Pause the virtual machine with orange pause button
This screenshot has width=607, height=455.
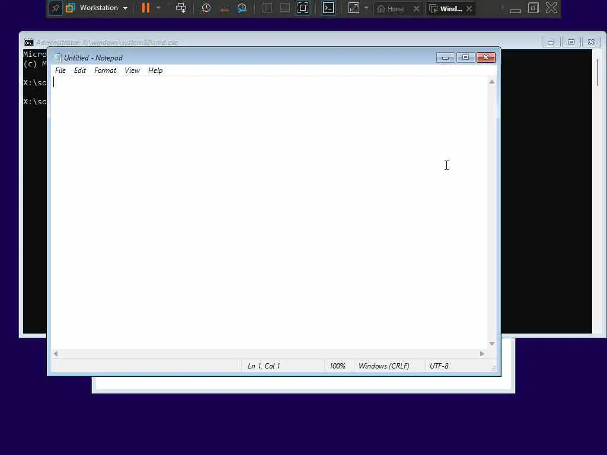point(146,8)
